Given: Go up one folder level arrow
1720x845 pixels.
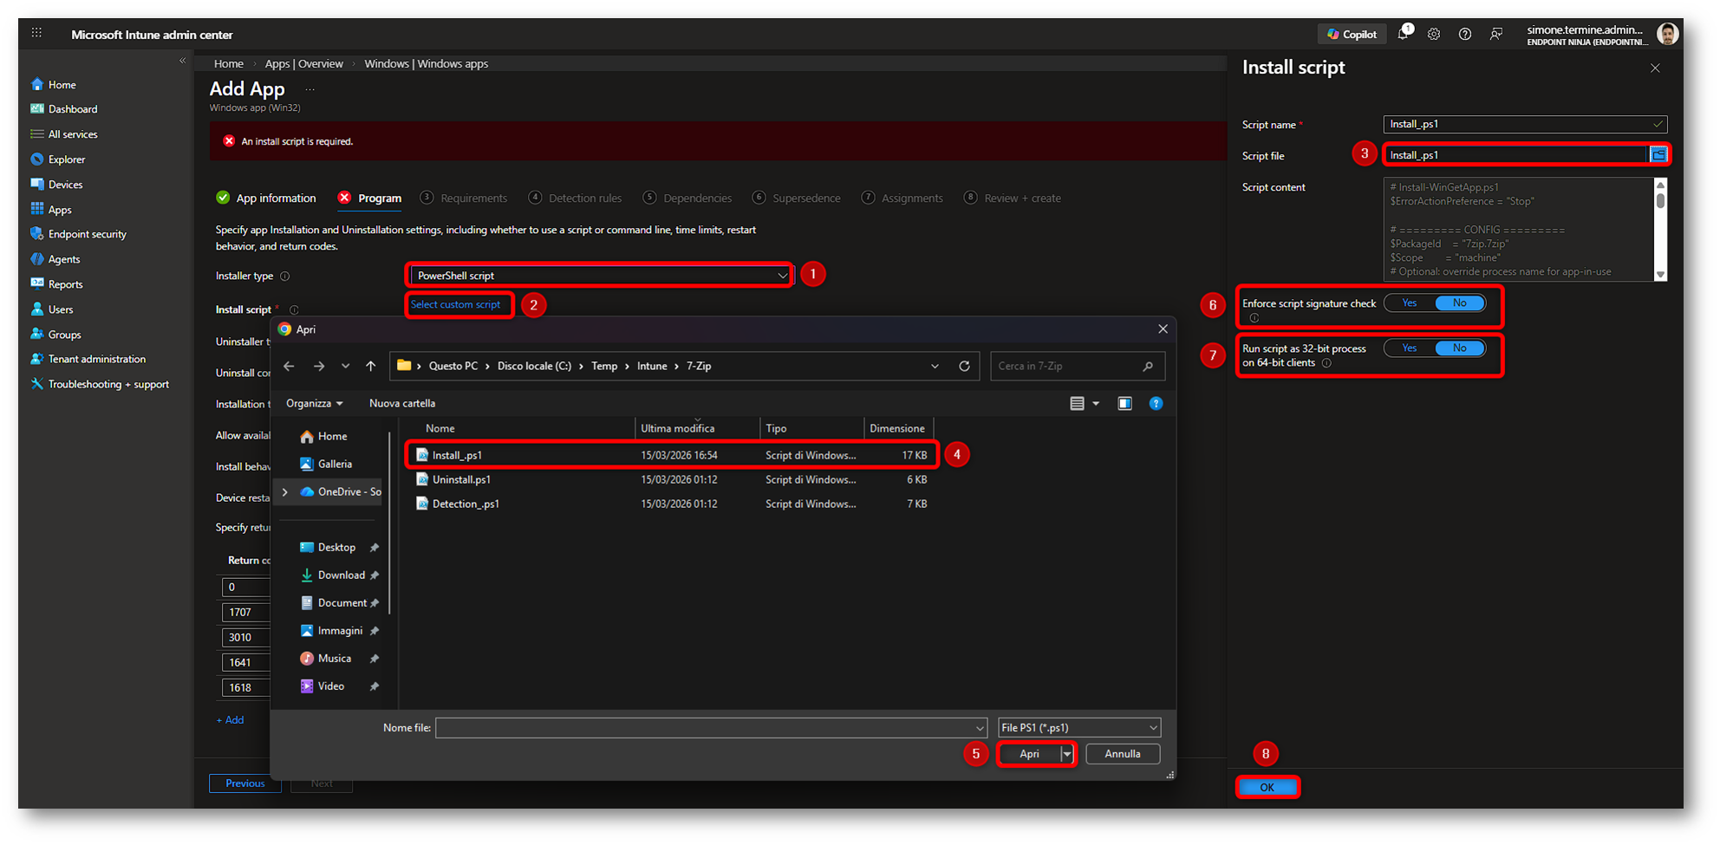Looking at the screenshot, I should (371, 367).
